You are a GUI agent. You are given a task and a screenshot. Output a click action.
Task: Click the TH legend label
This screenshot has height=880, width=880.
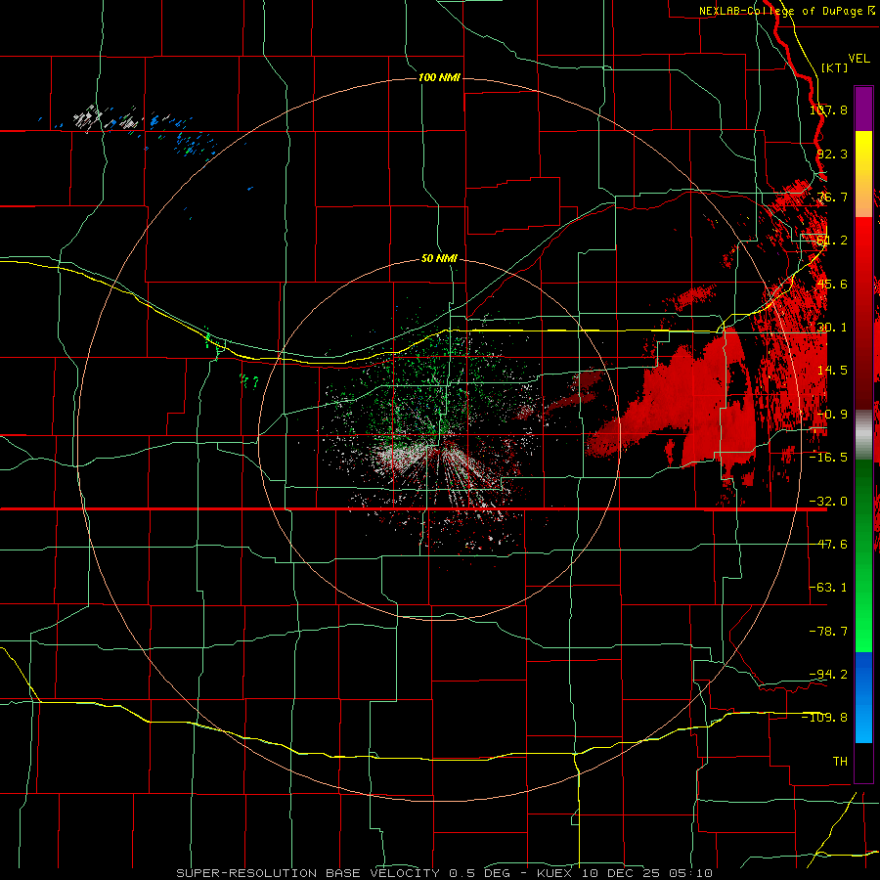(840, 762)
